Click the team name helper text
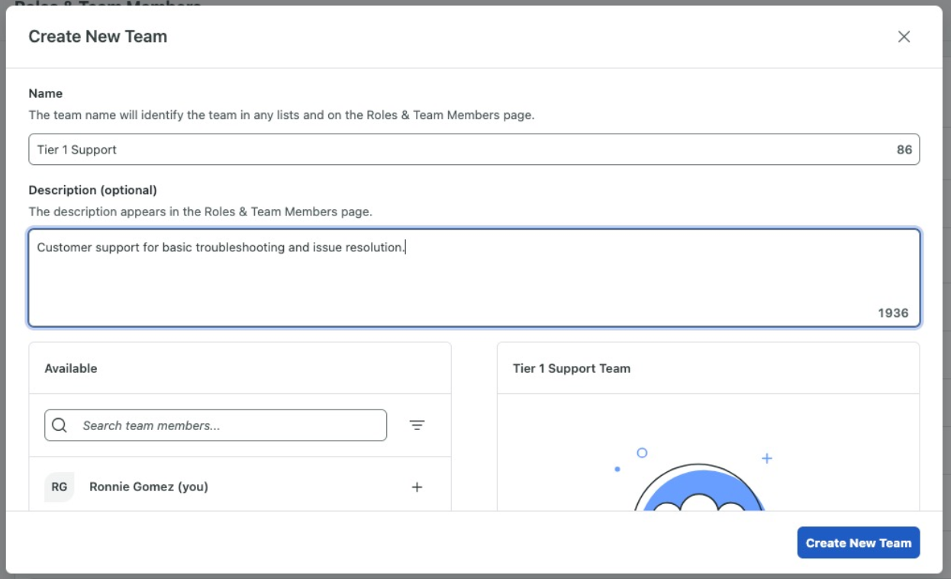The width and height of the screenshot is (951, 579). tap(282, 115)
